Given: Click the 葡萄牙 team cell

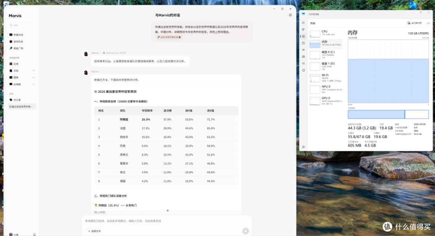Looking at the screenshot, I should tap(124, 163).
